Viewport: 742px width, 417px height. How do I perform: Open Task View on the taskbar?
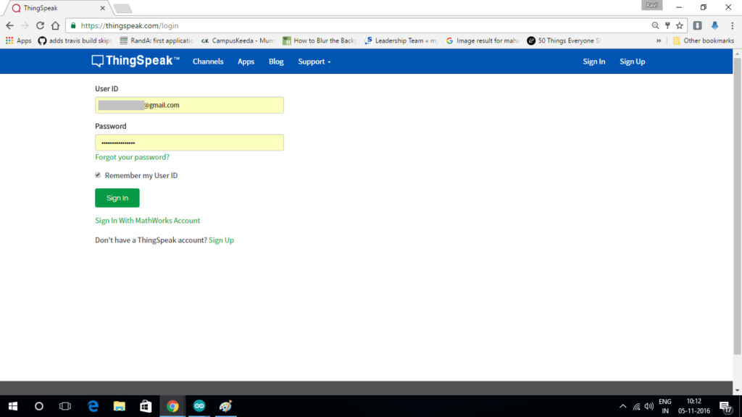pos(64,406)
